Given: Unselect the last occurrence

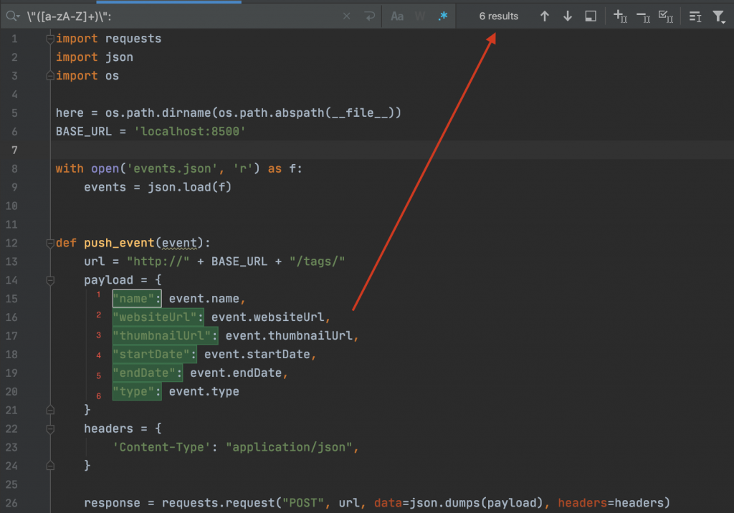Looking at the screenshot, I should click(x=643, y=17).
